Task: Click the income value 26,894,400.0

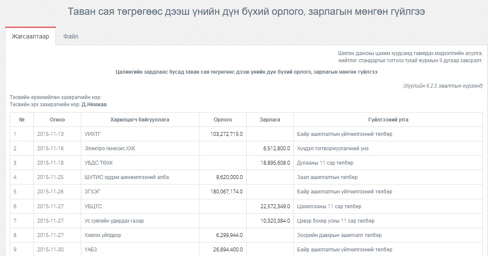Action: pos(228,250)
